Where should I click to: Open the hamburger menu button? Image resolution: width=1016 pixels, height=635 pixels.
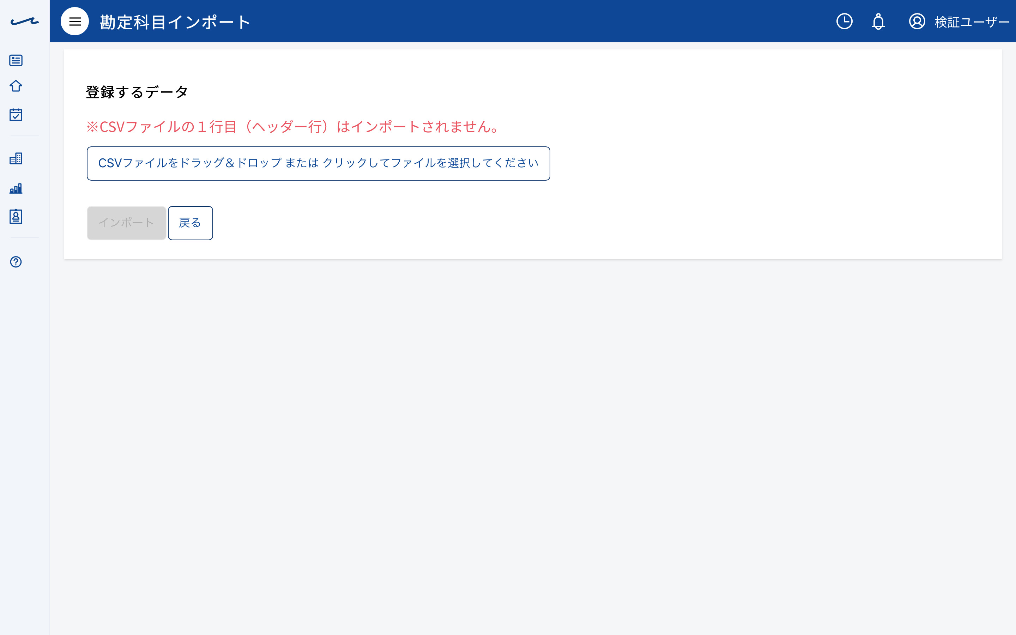[75, 22]
